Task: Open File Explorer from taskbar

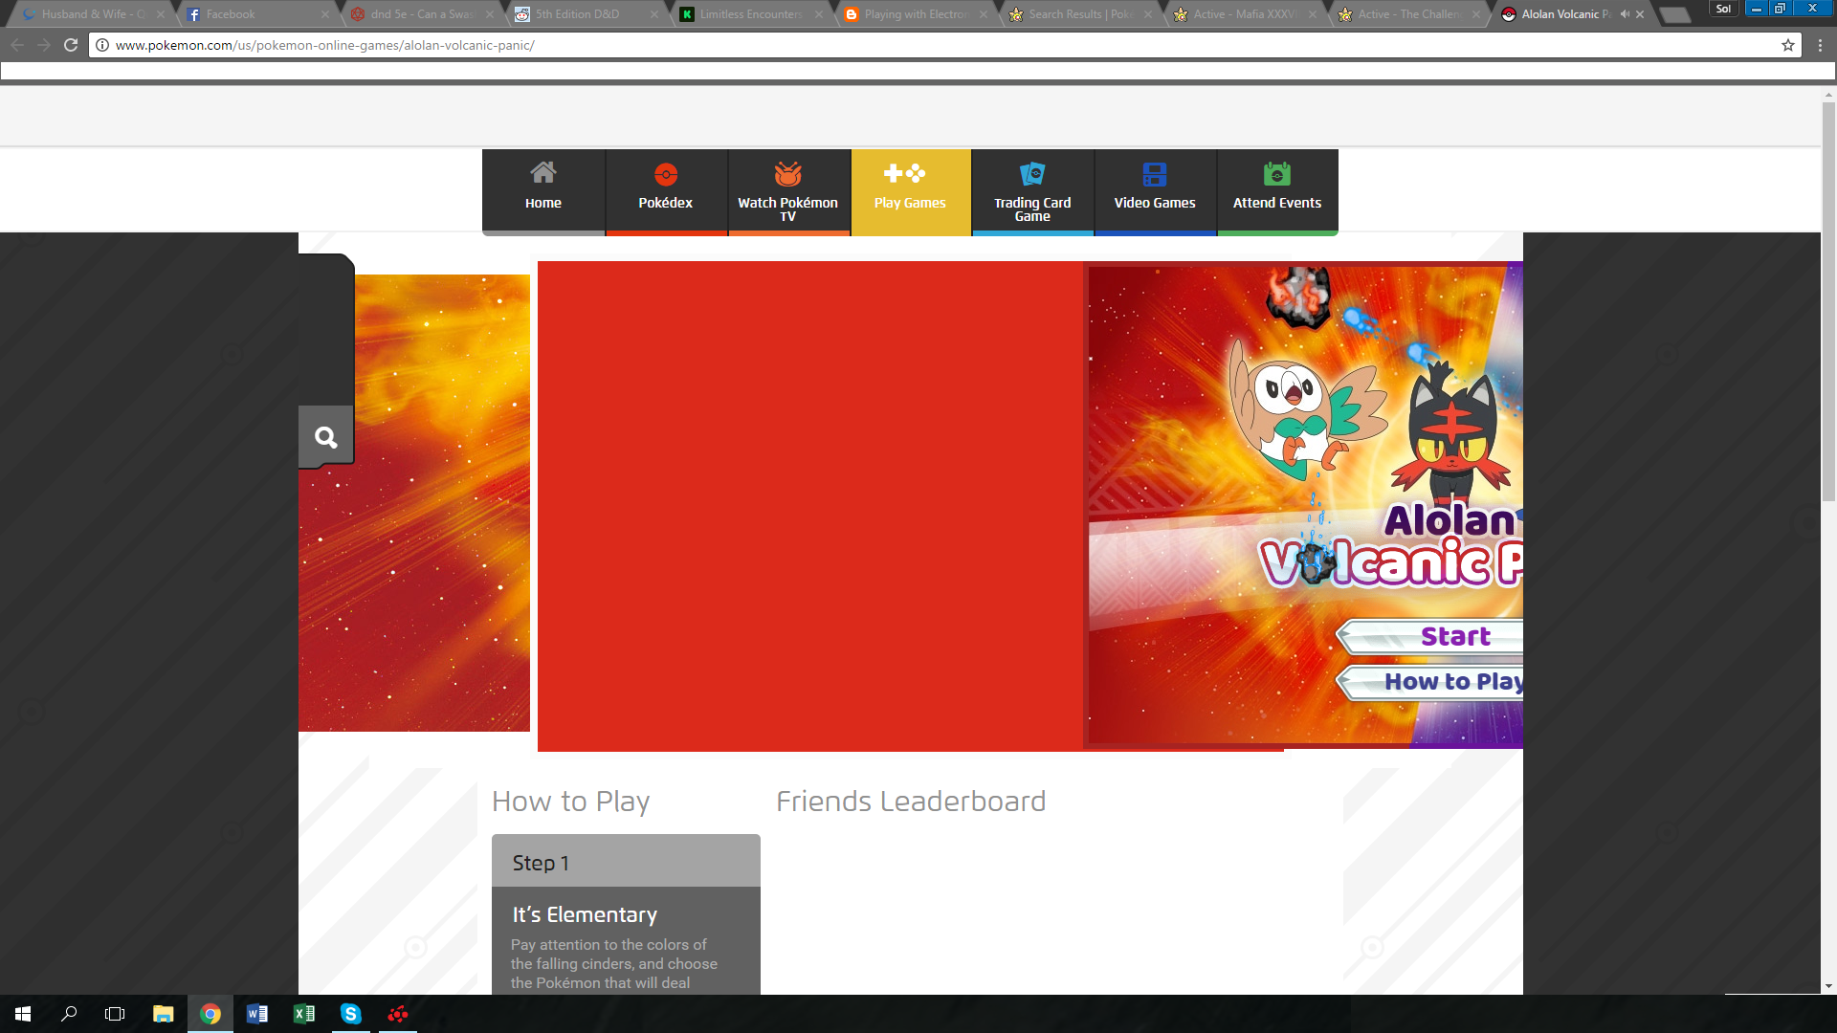Action: 163,1014
